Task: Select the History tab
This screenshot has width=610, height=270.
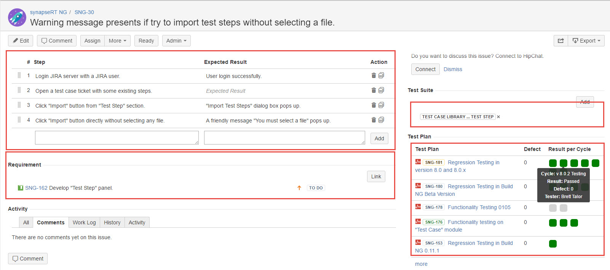Action: [112, 222]
